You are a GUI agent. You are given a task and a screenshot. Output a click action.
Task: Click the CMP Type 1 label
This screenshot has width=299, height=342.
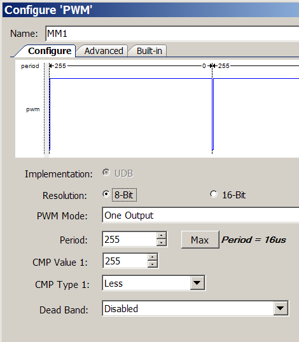pyautogui.click(x=62, y=284)
